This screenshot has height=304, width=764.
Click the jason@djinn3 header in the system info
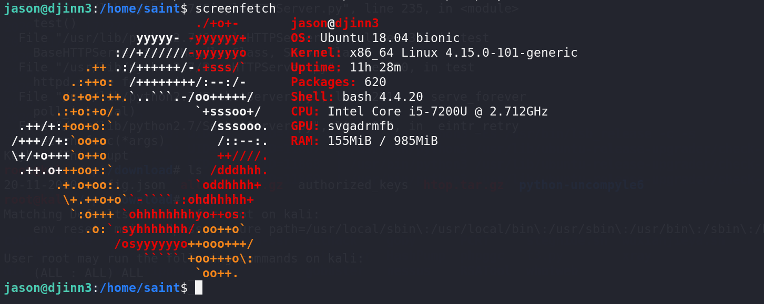pyautogui.click(x=335, y=23)
